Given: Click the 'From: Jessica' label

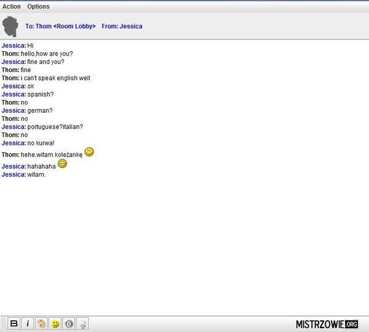Looking at the screenshot, I should pos(122,27).
